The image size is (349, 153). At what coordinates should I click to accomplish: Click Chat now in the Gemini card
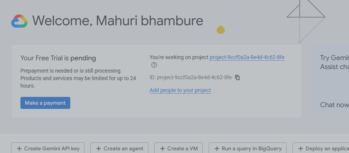(334, 105)
